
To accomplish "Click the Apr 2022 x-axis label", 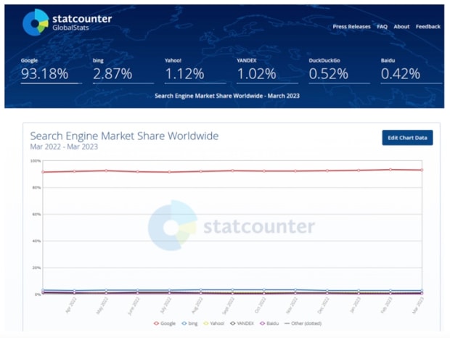I will tap(71, 305).
